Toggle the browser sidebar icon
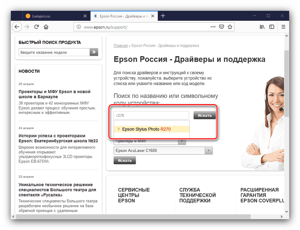Viewport: 300px width, 230px height. click(x=272, y=27)
